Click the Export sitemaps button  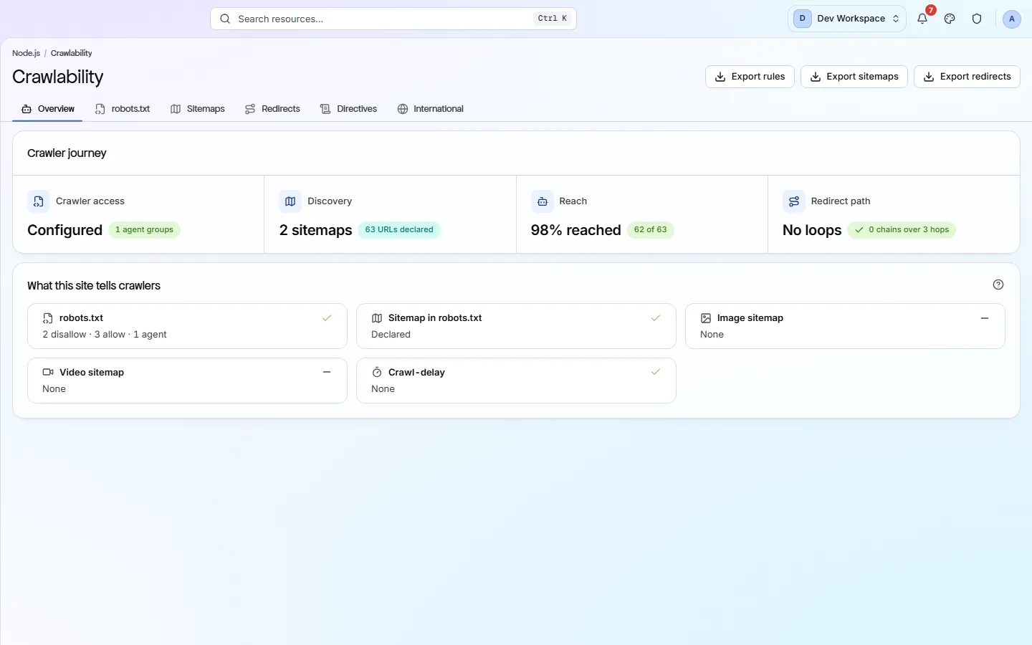pyautogui.click(x=854, y=77)
